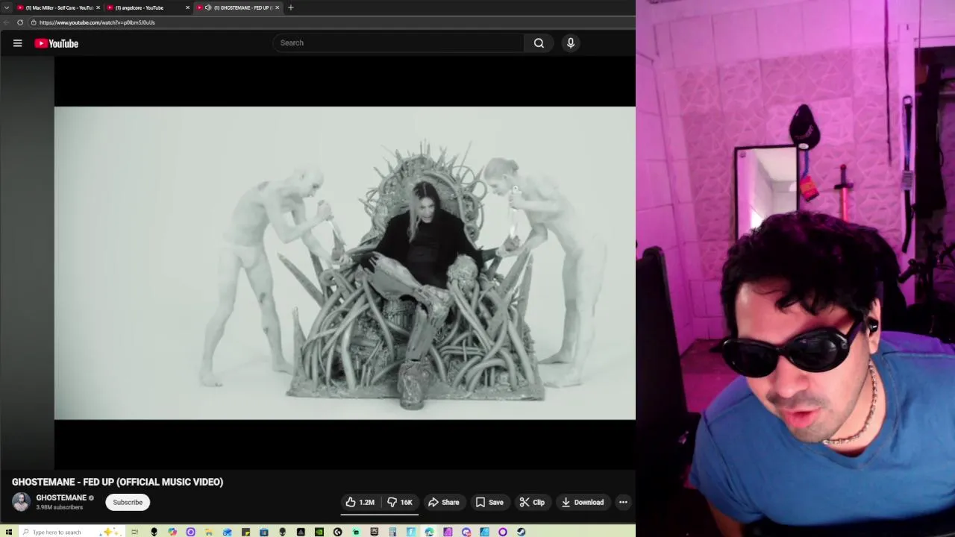Screen dimensions: 955x537
Task: Open the Windows Start menu
Action: coord(8,532)
